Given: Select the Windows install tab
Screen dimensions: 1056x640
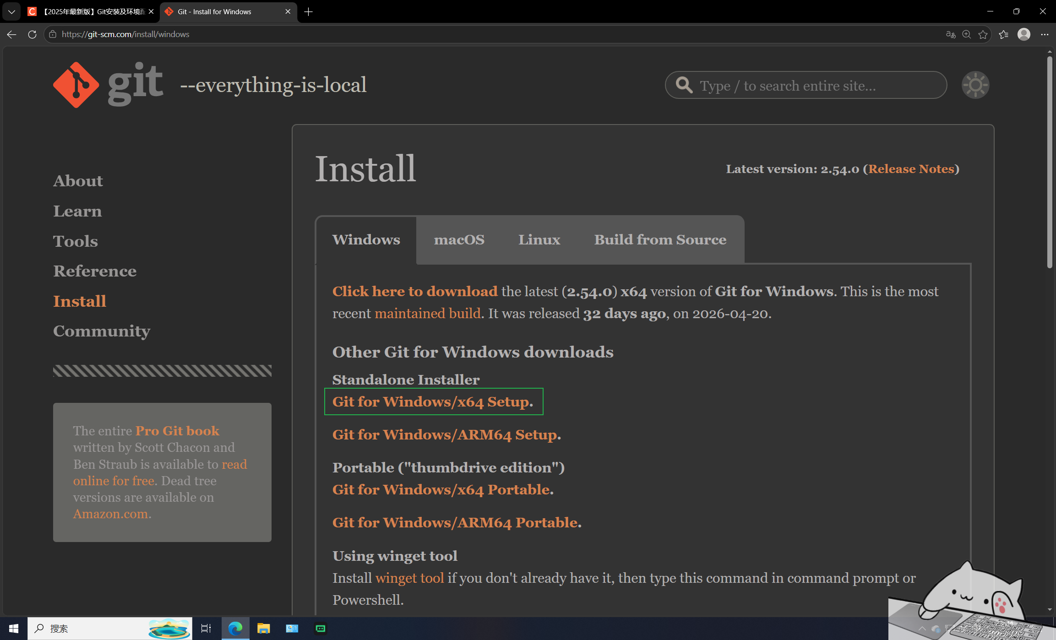Looking at the screenshot, I should (x=366, y=240).
